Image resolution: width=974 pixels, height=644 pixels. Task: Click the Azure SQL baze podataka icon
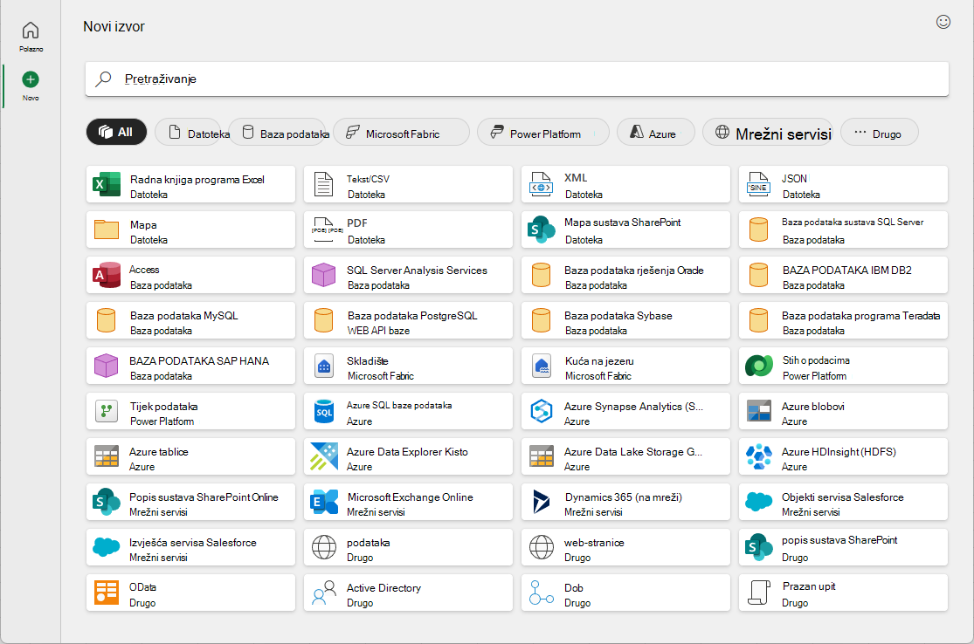coord(323,411)
